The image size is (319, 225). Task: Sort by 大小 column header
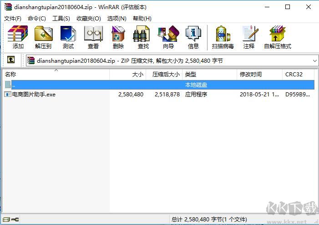click(128, 75)
